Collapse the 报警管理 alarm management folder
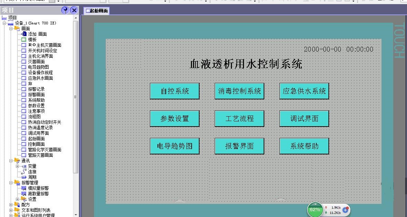 [11, 183]
